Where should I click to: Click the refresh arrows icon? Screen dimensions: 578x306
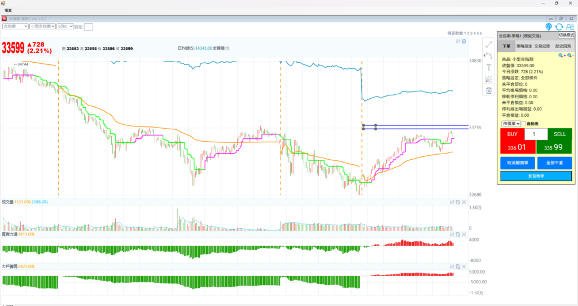point(559,27)
